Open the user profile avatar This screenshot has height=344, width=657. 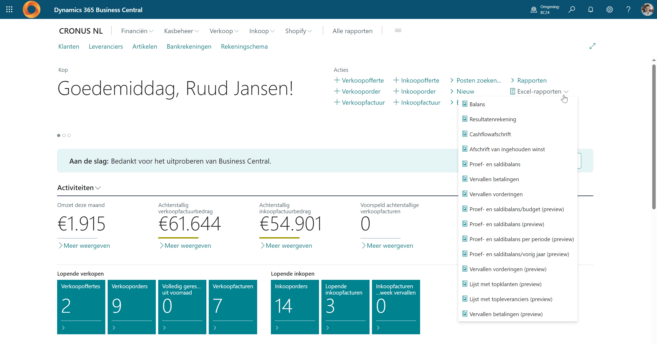coord(648,9)
